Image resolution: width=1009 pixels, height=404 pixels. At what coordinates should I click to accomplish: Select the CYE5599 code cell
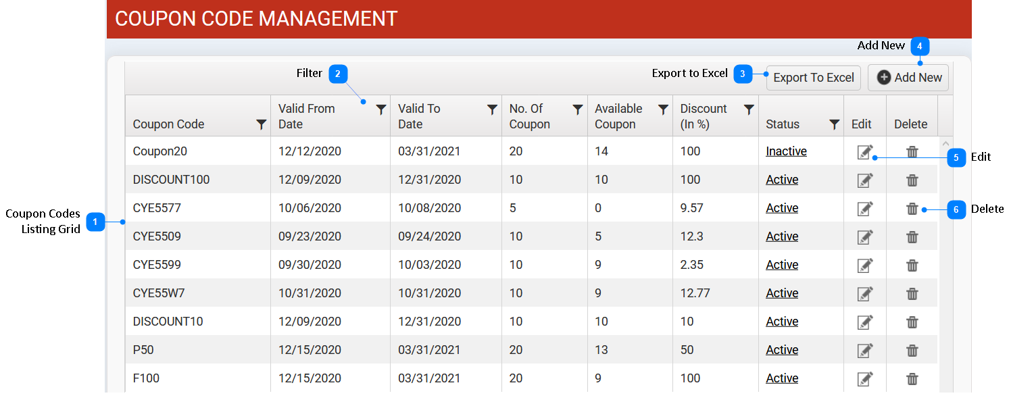198,265
